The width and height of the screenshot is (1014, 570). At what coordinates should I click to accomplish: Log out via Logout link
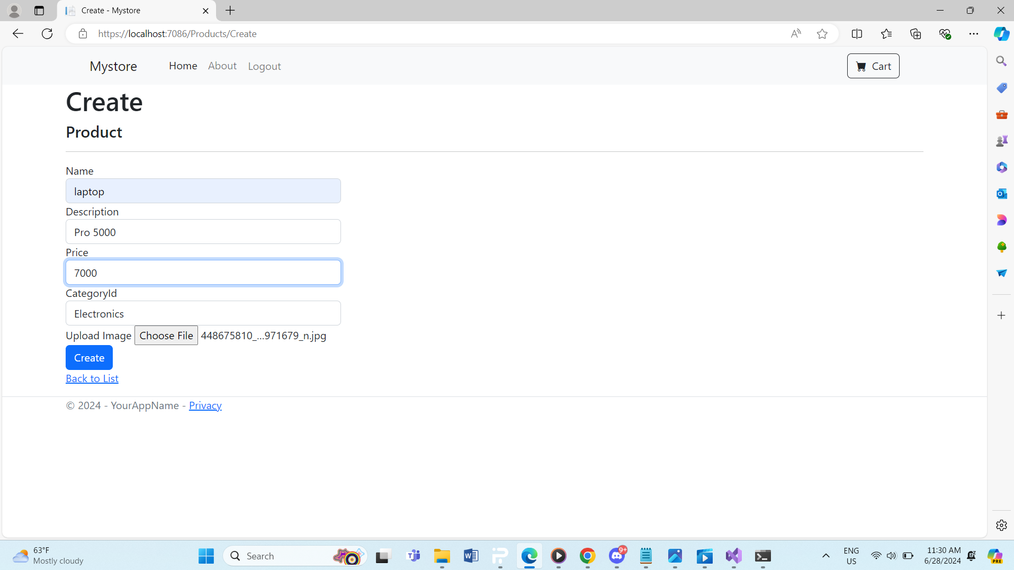point(264,66)
